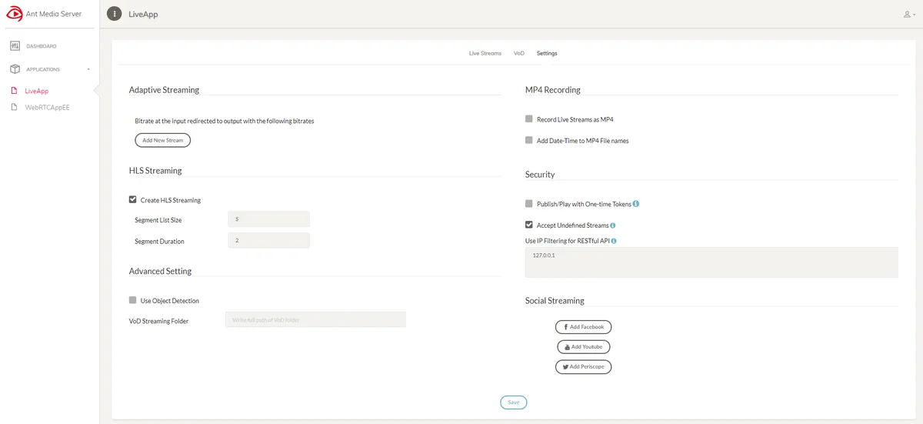923x424 pixels.
Task: Click the info icon beside IP Filtering
Action: point(614,241)
